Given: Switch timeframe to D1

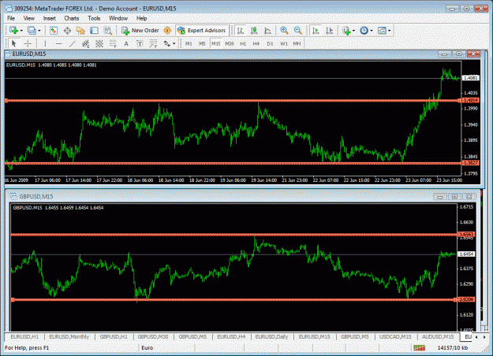Looking at the screenshot, I should 270,43.
